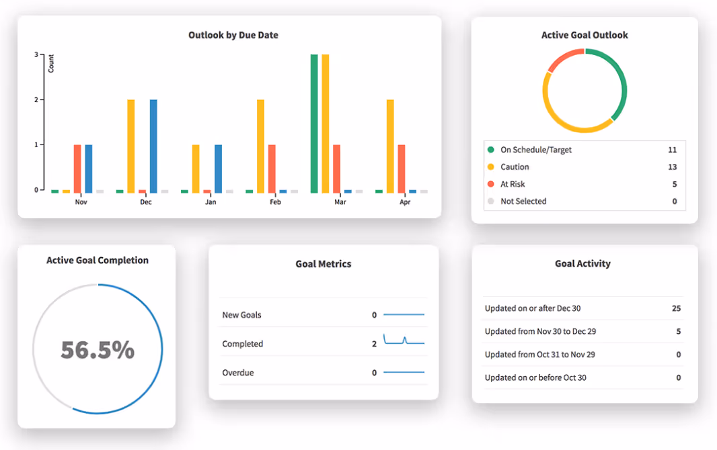Click the red bar for Mar
717x450 pixels.
pyautogui.click(x=336, y=169)
